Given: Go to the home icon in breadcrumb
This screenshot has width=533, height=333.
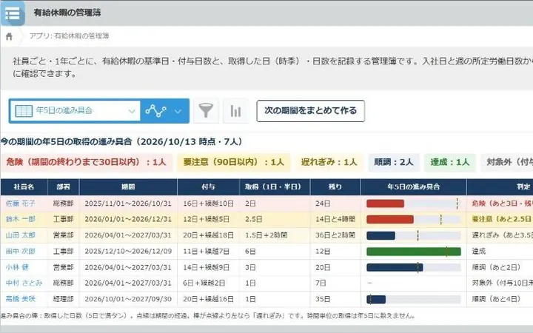Looking at the screenshot, I should tap(9, 36).
